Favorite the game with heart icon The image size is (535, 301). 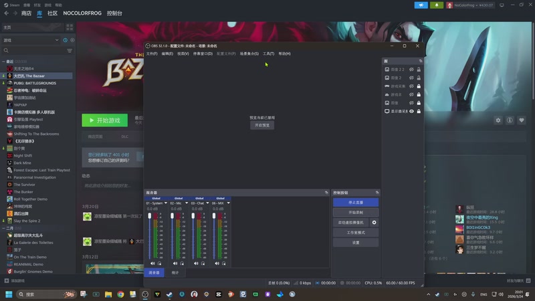(x=522, y=120)
